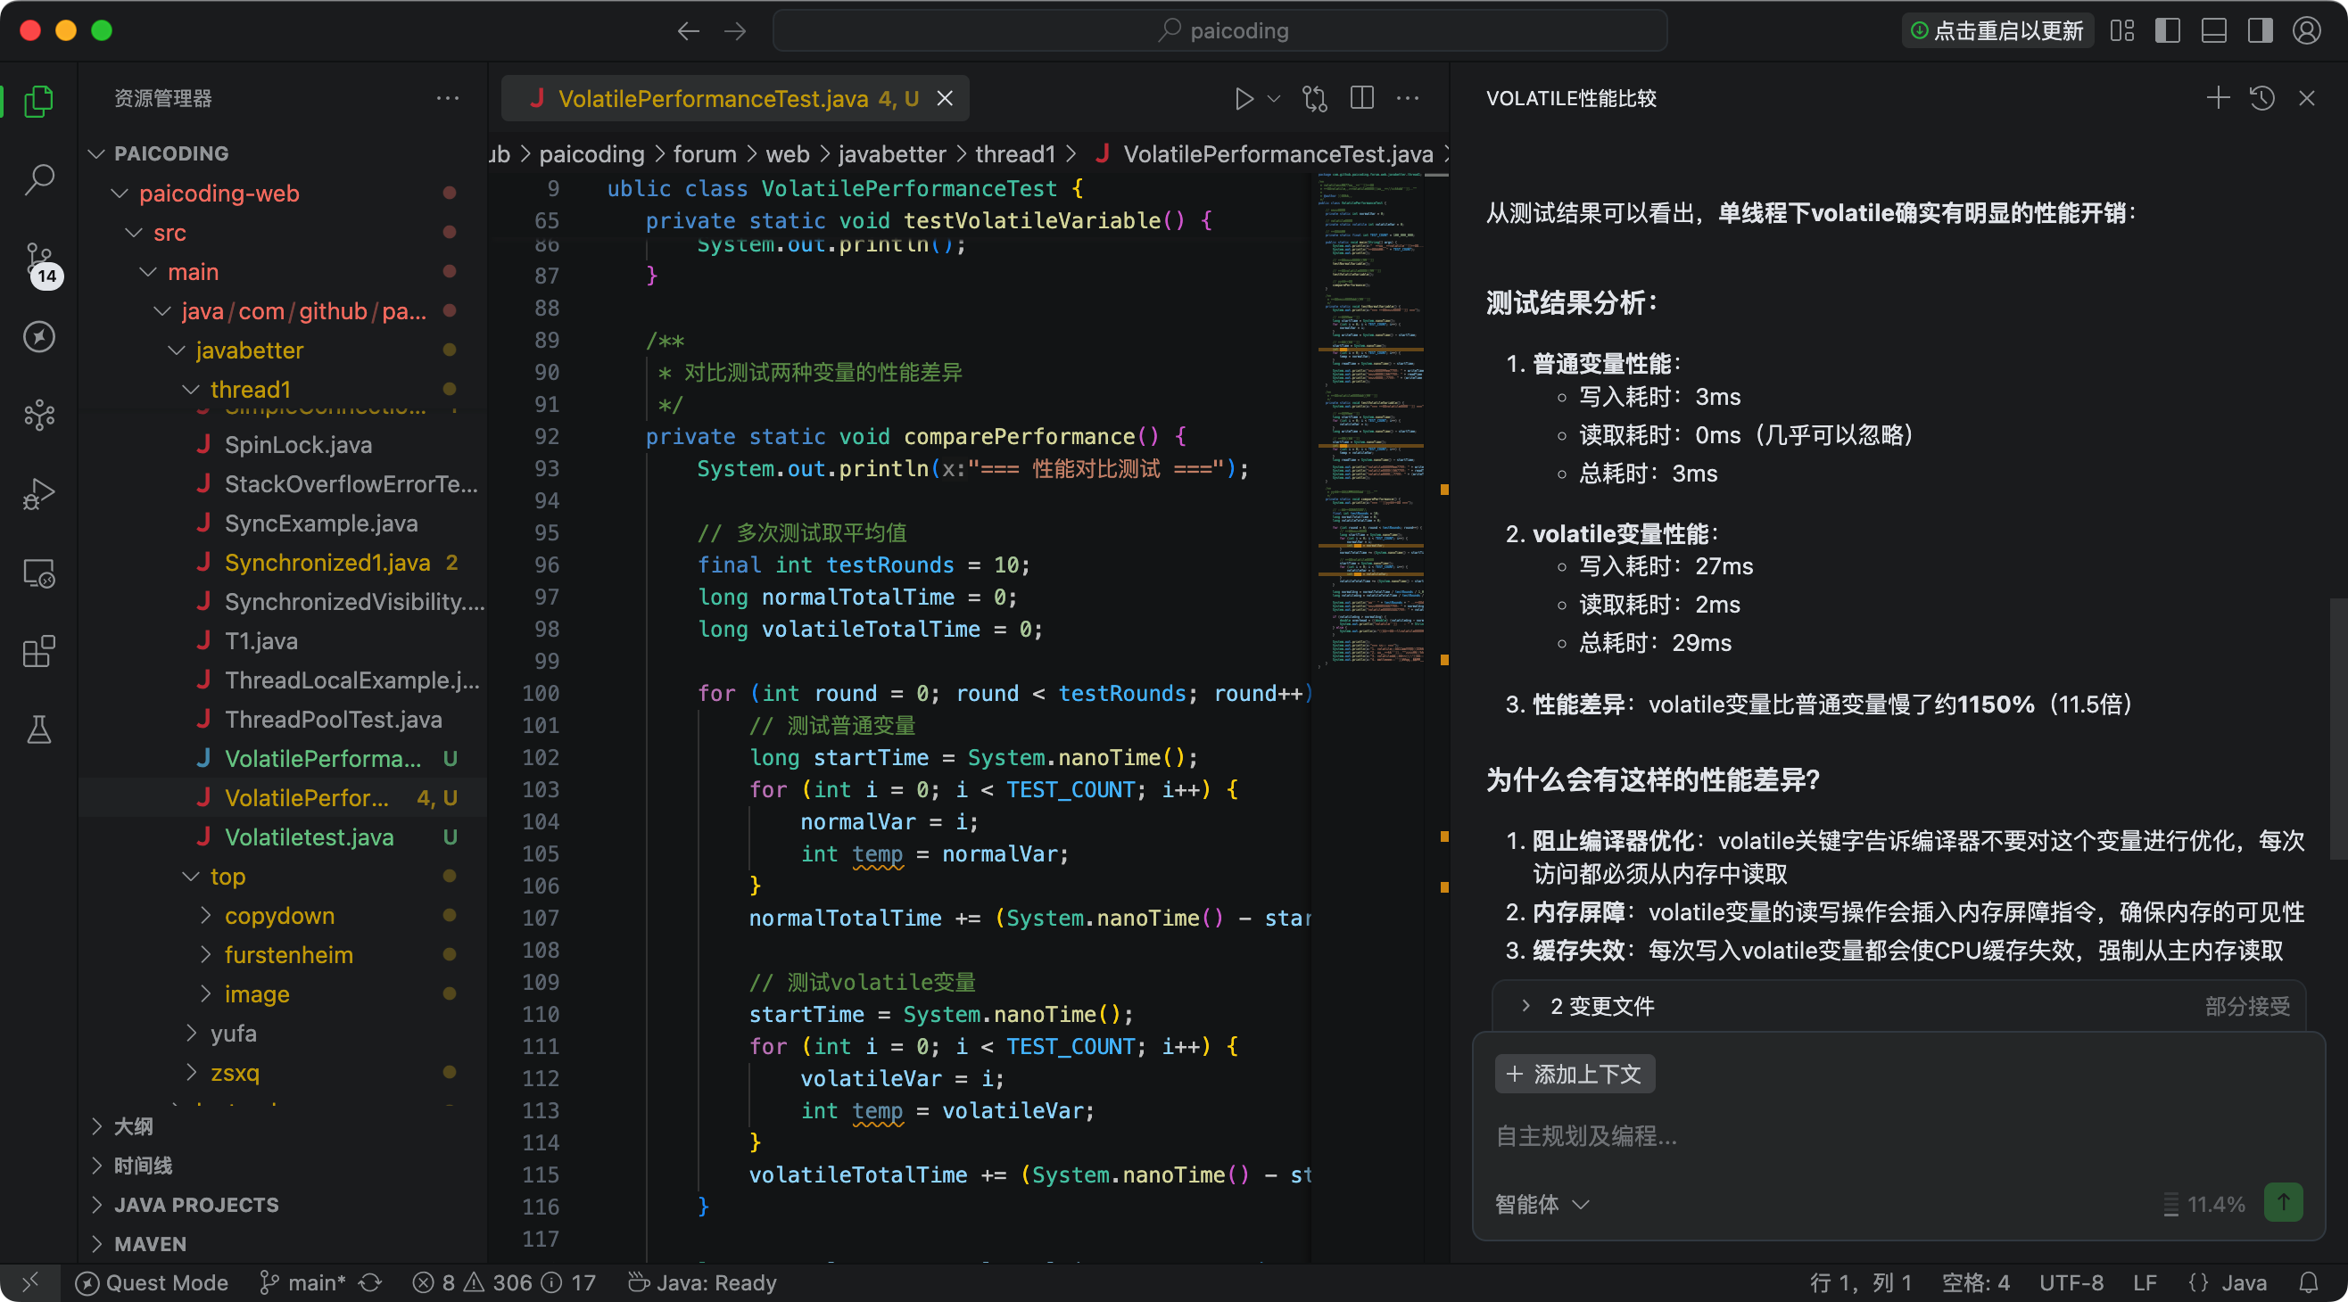Toggle primary side bar visibility

click(x=2168, y=31)
